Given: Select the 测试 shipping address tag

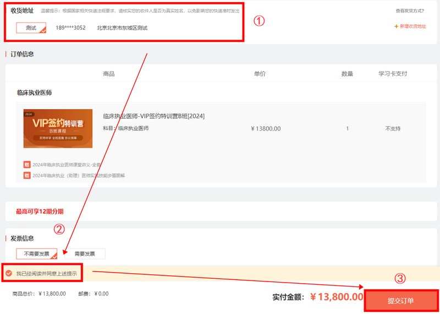Looking at the screenshot, I should (31, 28).
